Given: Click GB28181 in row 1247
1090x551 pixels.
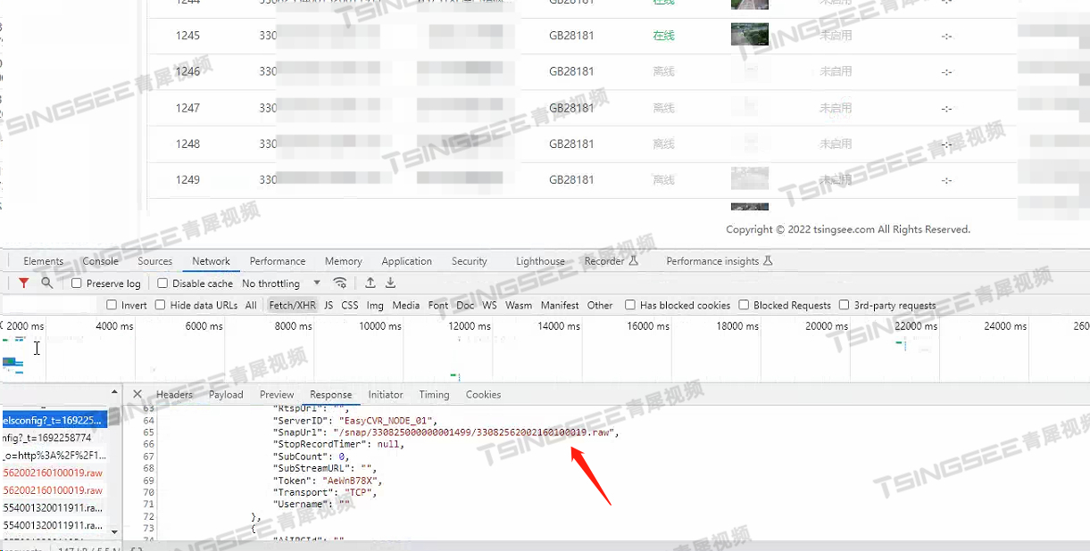Looking at the screenshot, I should 571,108.
